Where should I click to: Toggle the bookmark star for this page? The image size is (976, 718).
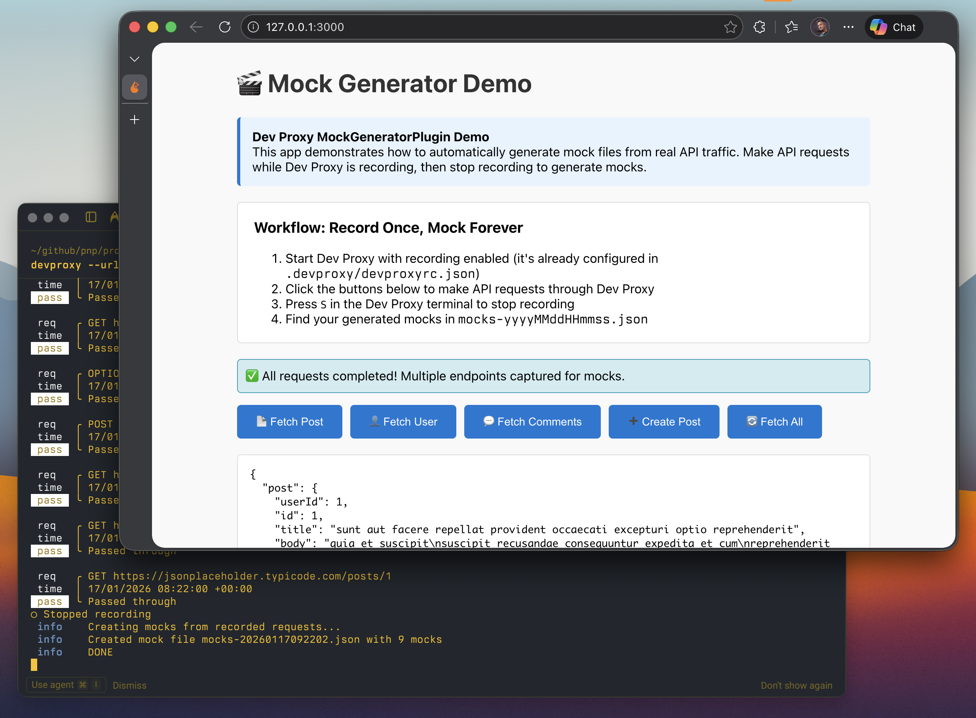[731, 27]
